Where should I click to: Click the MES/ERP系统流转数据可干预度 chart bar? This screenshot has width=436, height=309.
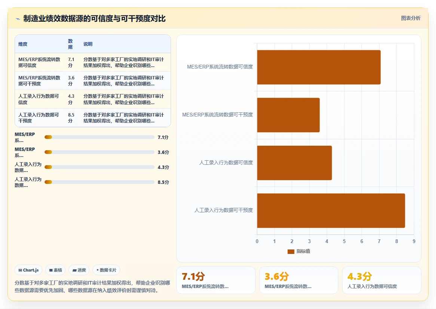tap(288, 115)
